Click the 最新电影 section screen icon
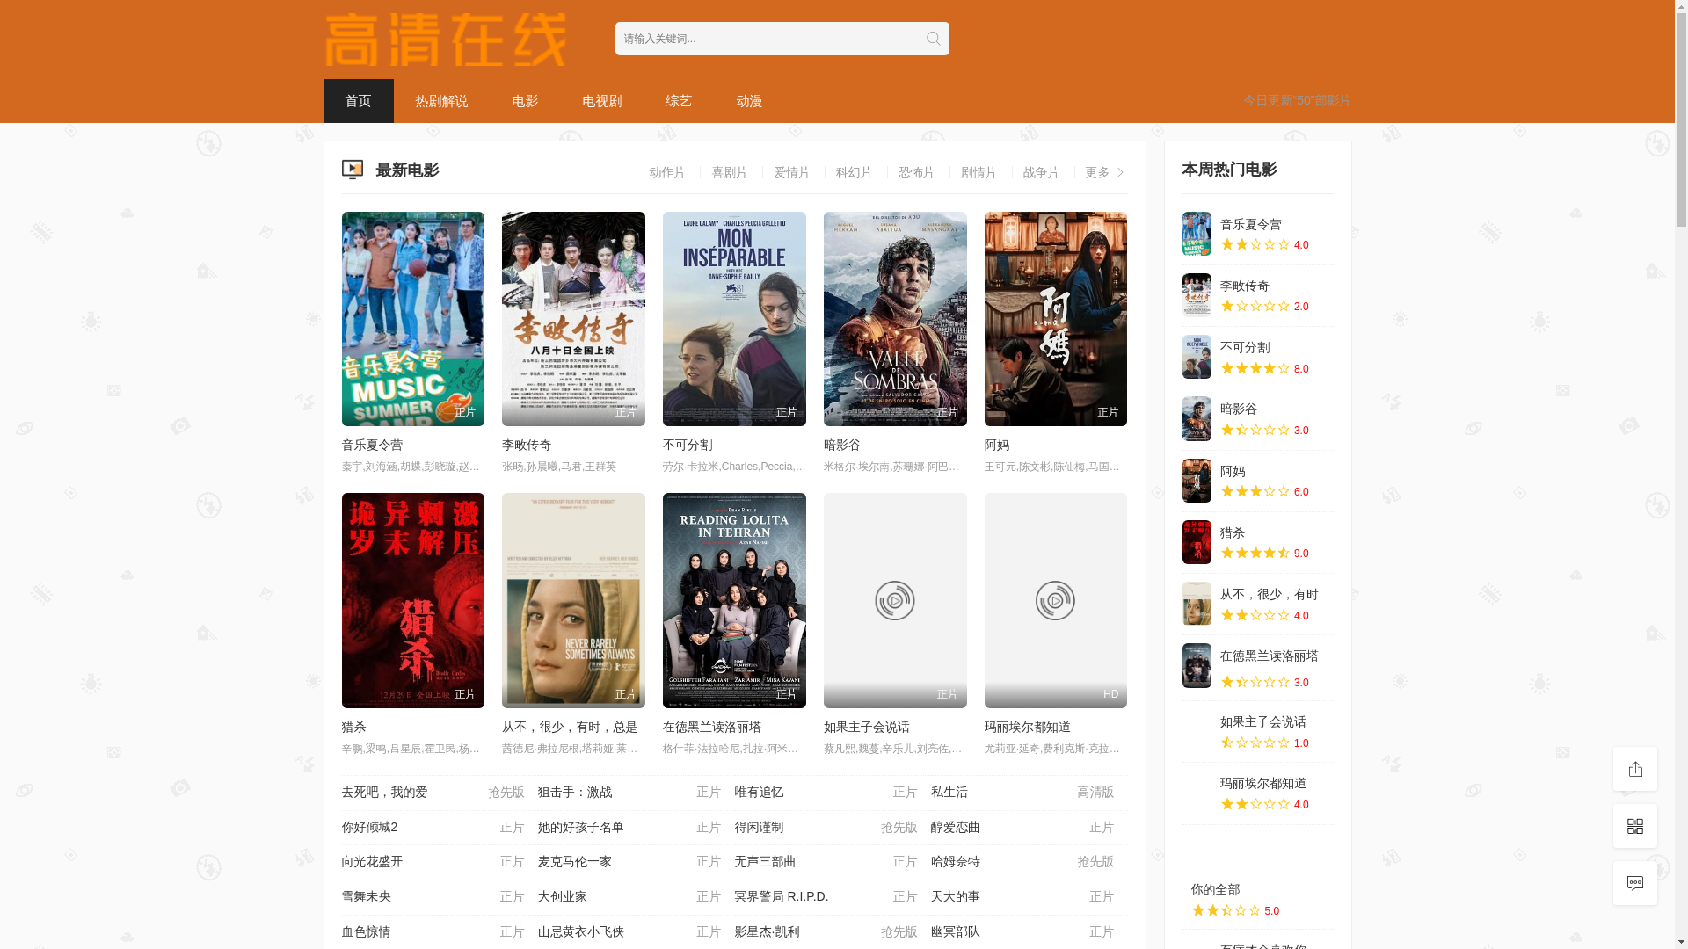The width and height of the screenshot is (1688, 949). pos(352,170)
